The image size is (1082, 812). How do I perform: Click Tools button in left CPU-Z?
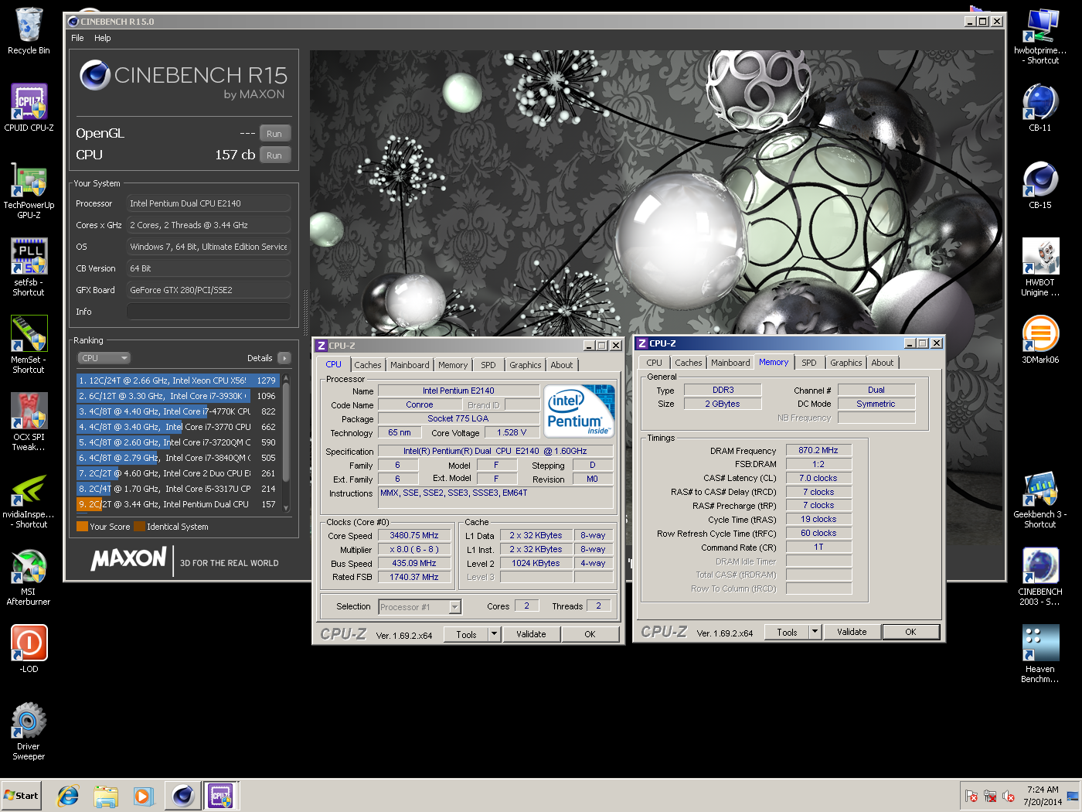467,634
